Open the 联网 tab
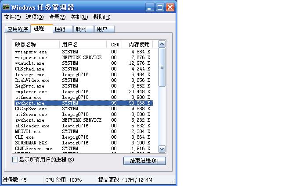The height and width of the screenshot is (186, 281). (84, 29)
